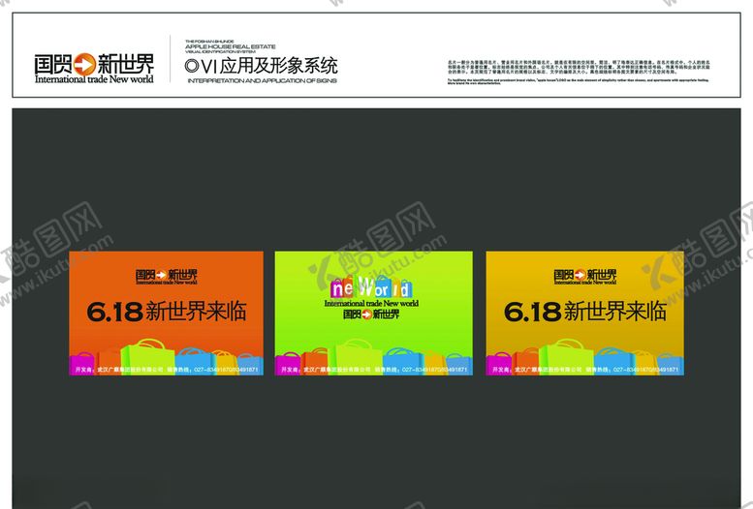Viewport: 753px width, 509px height.
Task: Click the colorful 'neWorld' logo on green card
Action: pos(371,286)
